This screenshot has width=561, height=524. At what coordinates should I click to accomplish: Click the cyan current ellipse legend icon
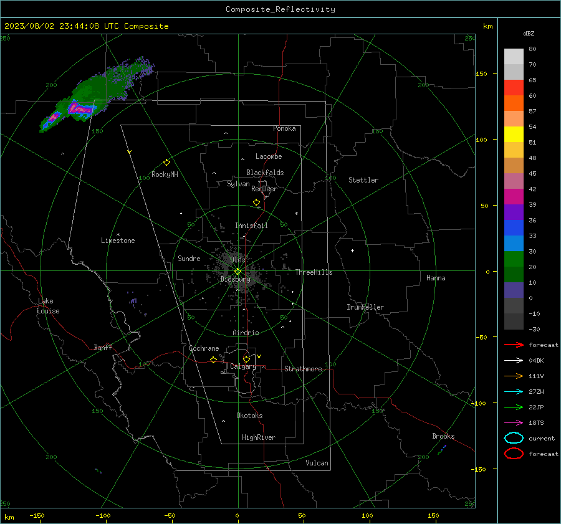click(x=514, y=438)
